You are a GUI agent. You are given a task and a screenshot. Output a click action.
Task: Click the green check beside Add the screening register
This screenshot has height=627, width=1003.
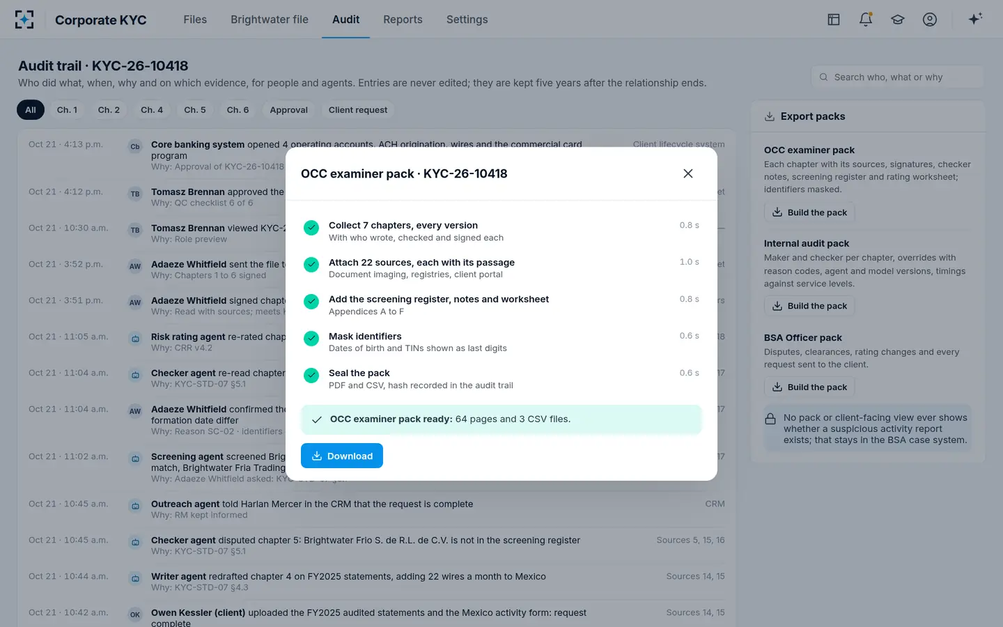coord(311,301)
